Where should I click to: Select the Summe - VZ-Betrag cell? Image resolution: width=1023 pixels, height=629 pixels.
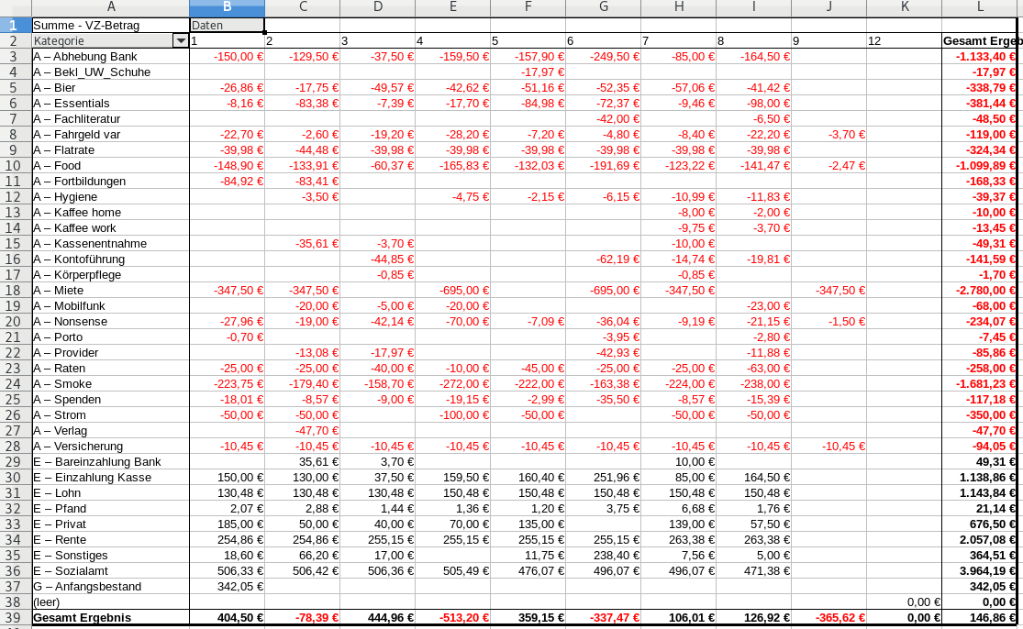(x=110, y=26)
